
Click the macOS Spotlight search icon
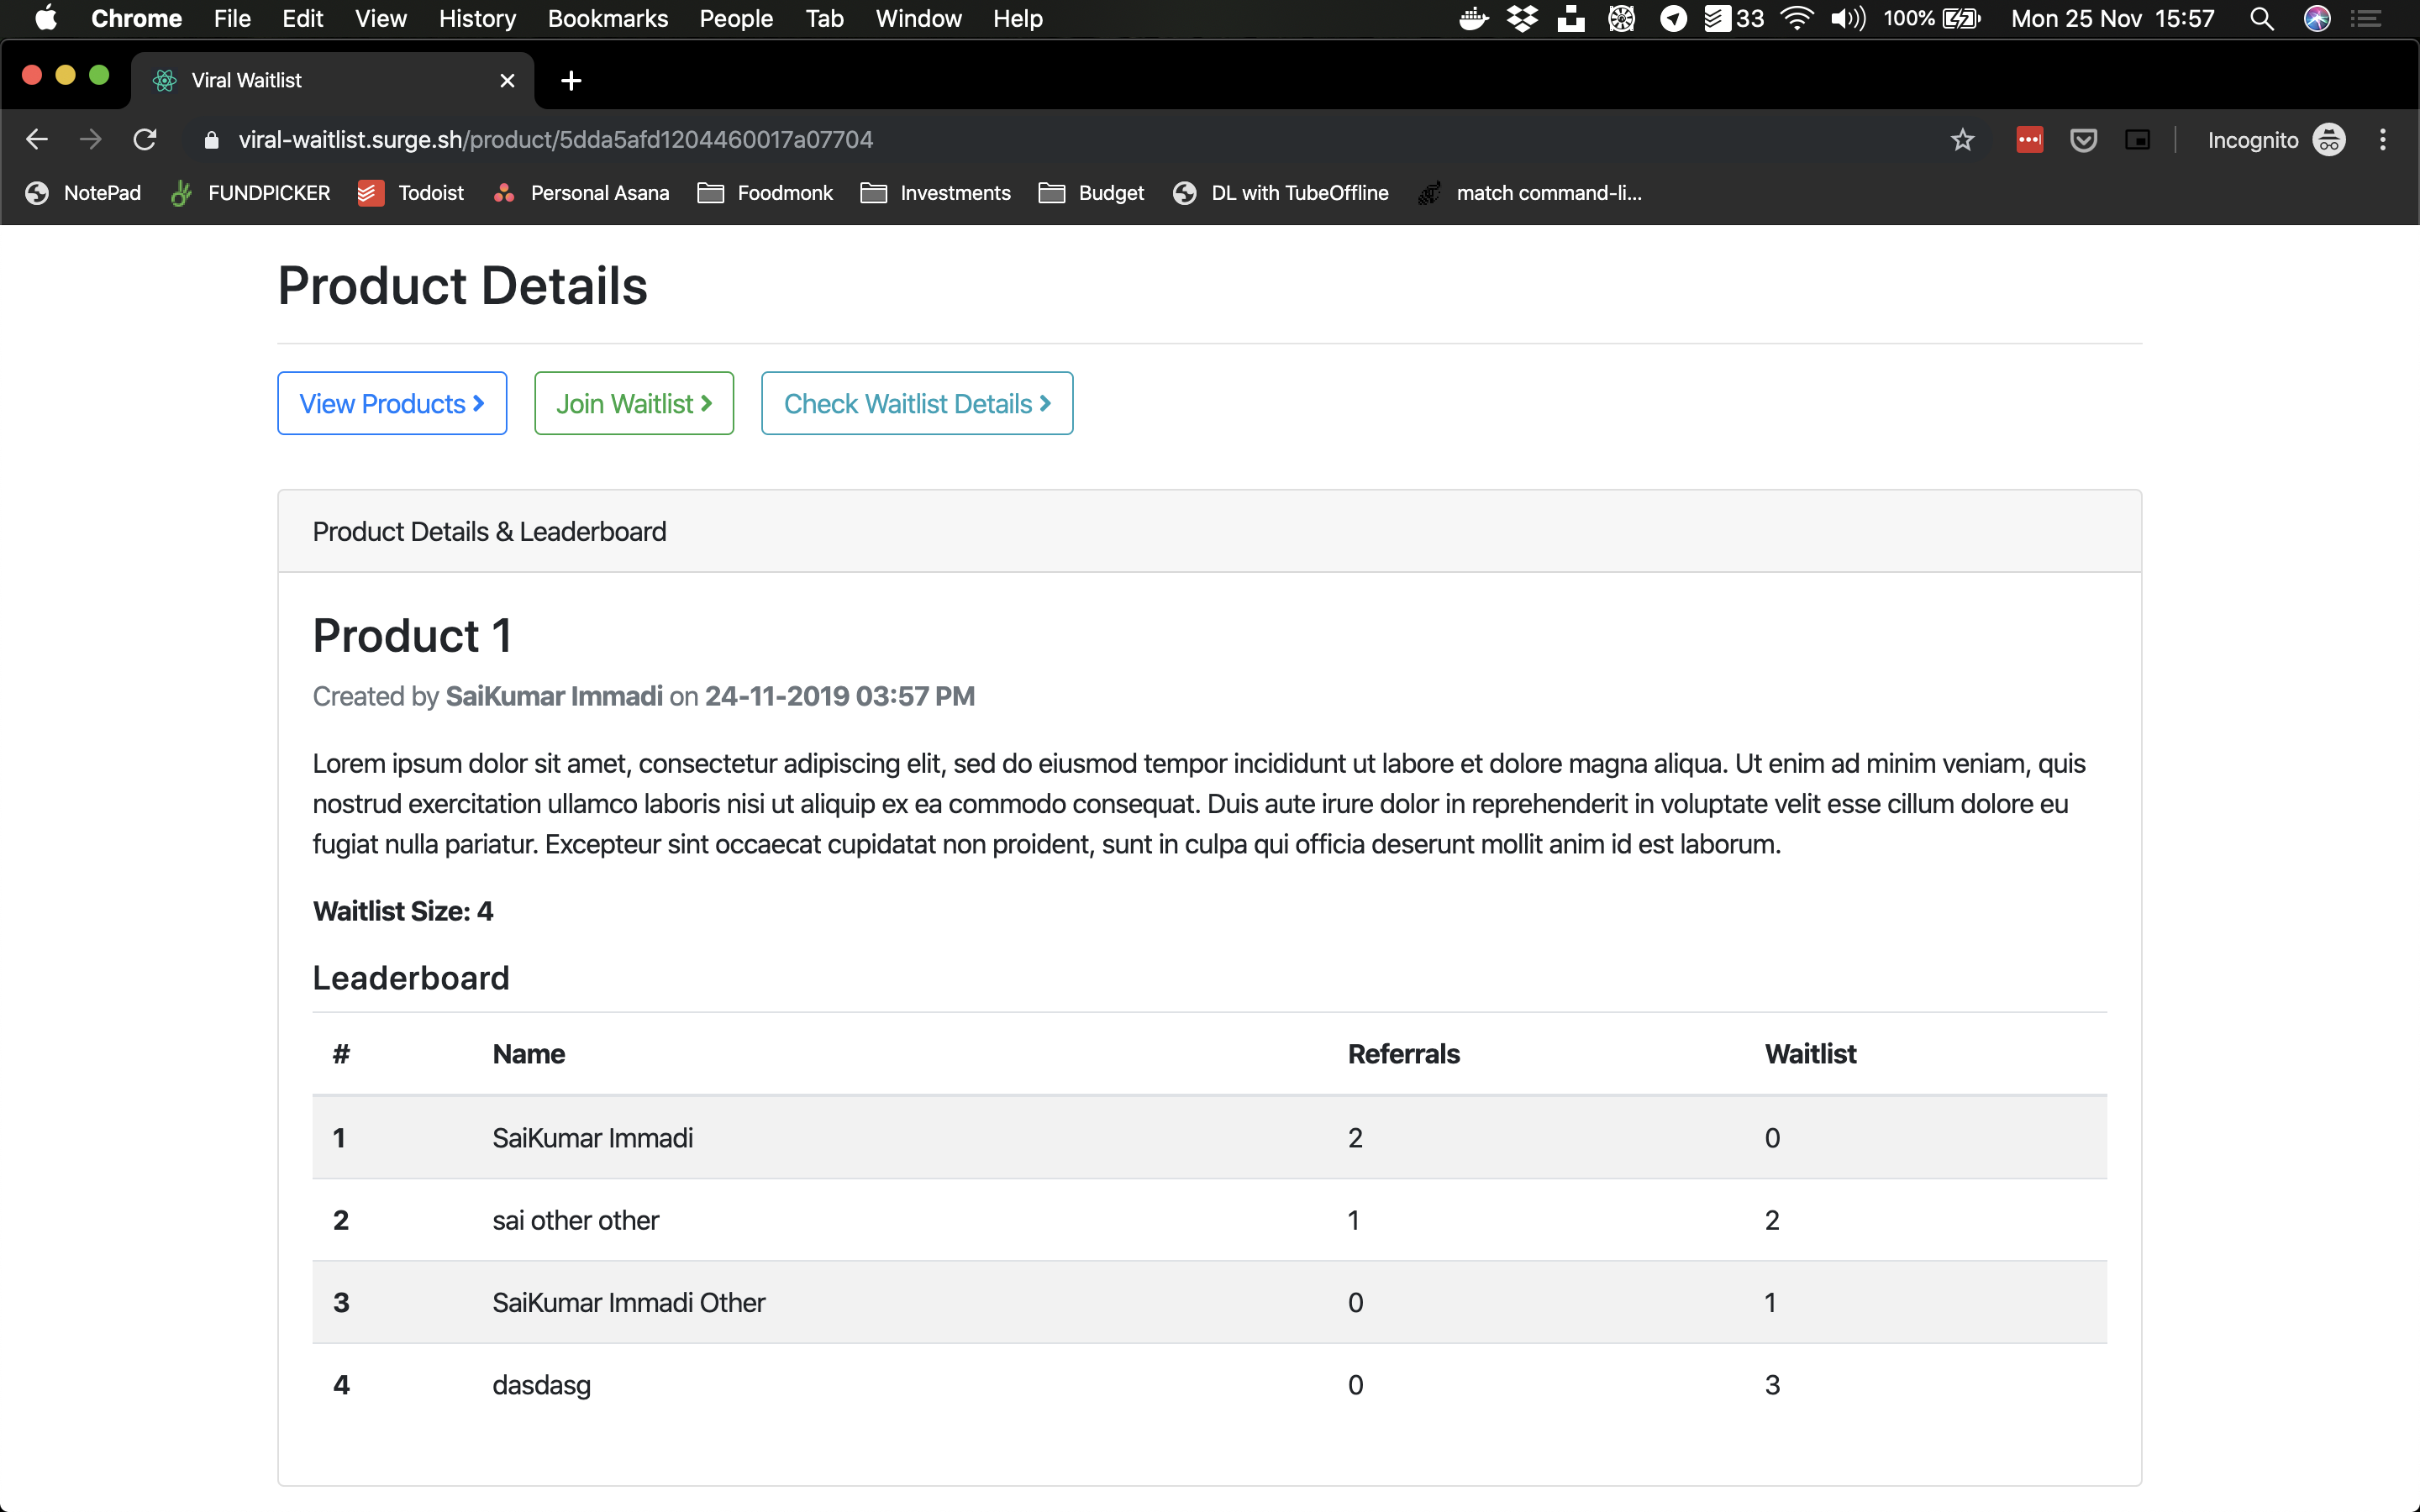[2261, 19]
